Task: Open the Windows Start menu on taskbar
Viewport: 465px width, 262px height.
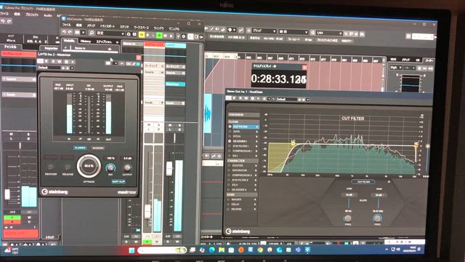Action: [132, 250]
